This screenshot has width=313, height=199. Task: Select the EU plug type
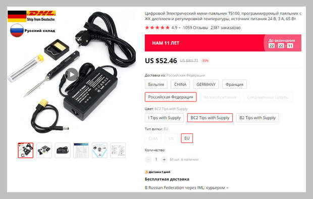click(187, 138)
